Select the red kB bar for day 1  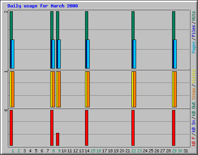(11, 128)
